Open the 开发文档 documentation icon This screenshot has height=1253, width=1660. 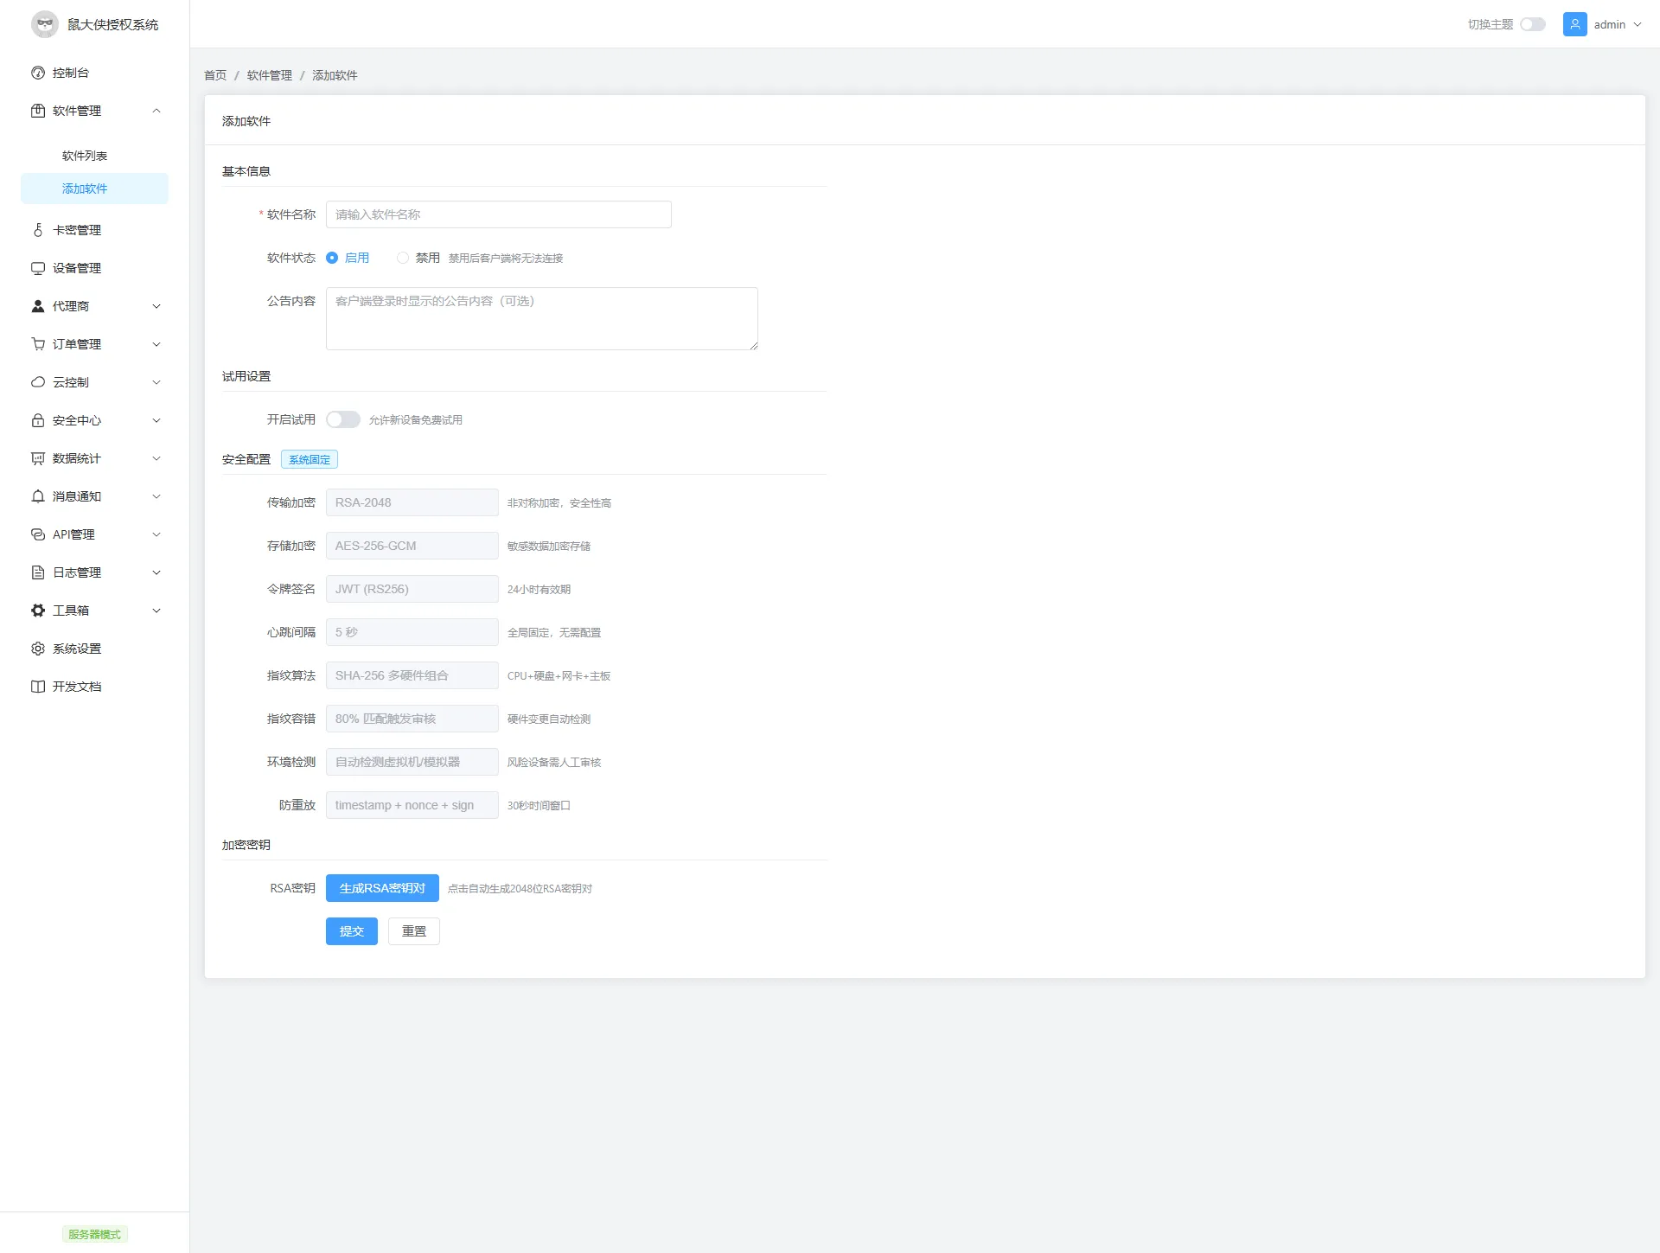coord(37,686)
